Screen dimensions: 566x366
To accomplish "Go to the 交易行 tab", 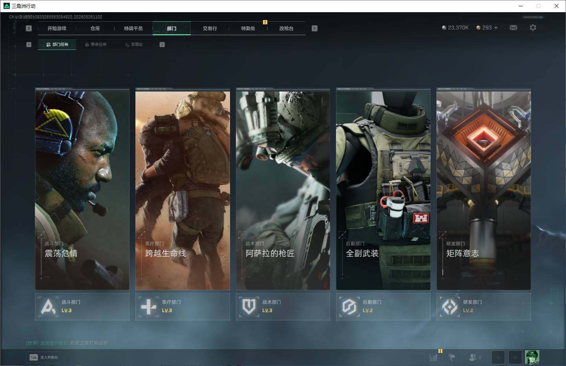I will (210, 28).
